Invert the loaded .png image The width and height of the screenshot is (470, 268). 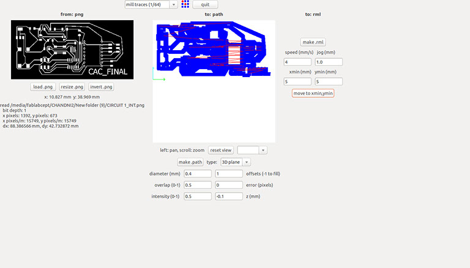coord(102,87)
